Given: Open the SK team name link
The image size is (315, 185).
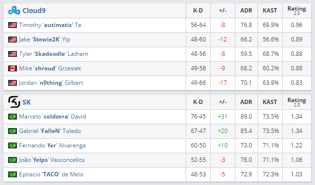Looking at the screenshot, I should click(27, 102).
